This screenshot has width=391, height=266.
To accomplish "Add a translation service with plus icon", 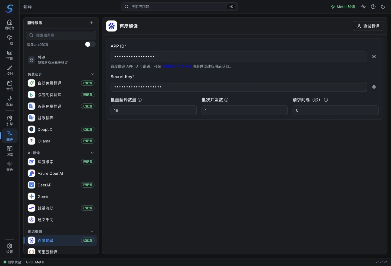I will [91, 23].
